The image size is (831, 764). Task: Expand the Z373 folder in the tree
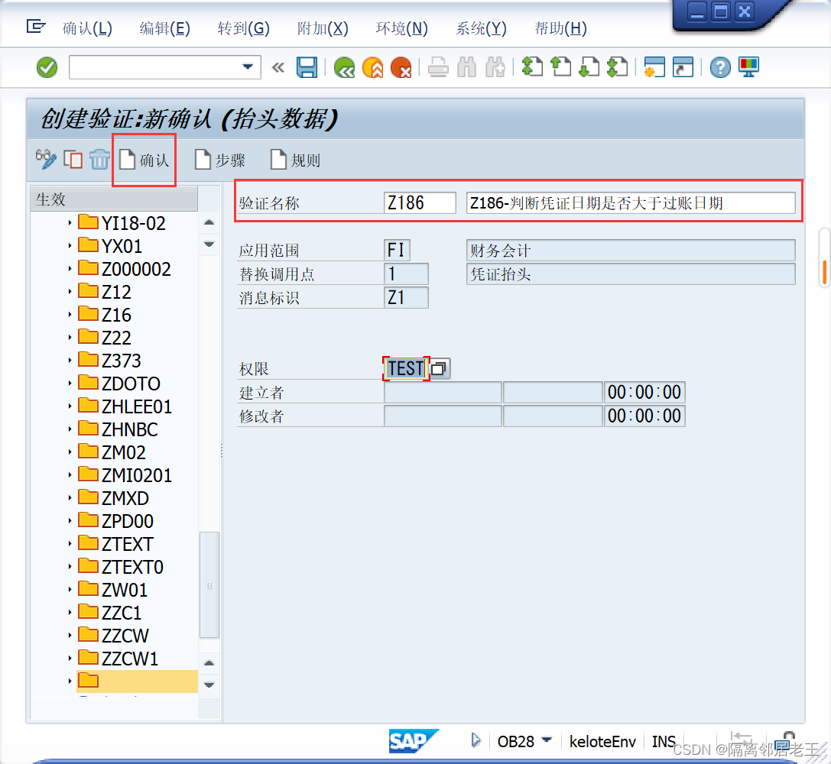[x=70, y=359]
